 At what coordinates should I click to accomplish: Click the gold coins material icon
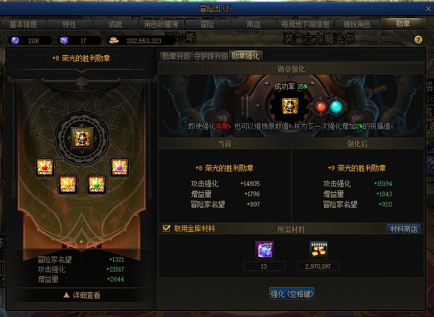pos(318,250)
